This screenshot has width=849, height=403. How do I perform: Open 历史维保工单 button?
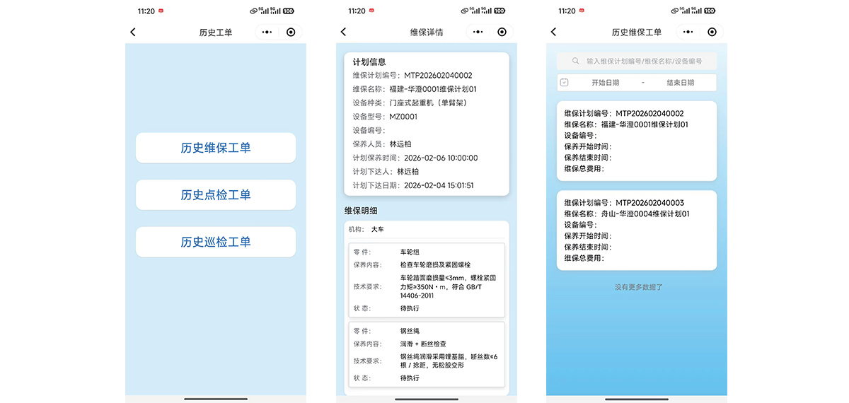pyautogui.click(x=216, y=148)
